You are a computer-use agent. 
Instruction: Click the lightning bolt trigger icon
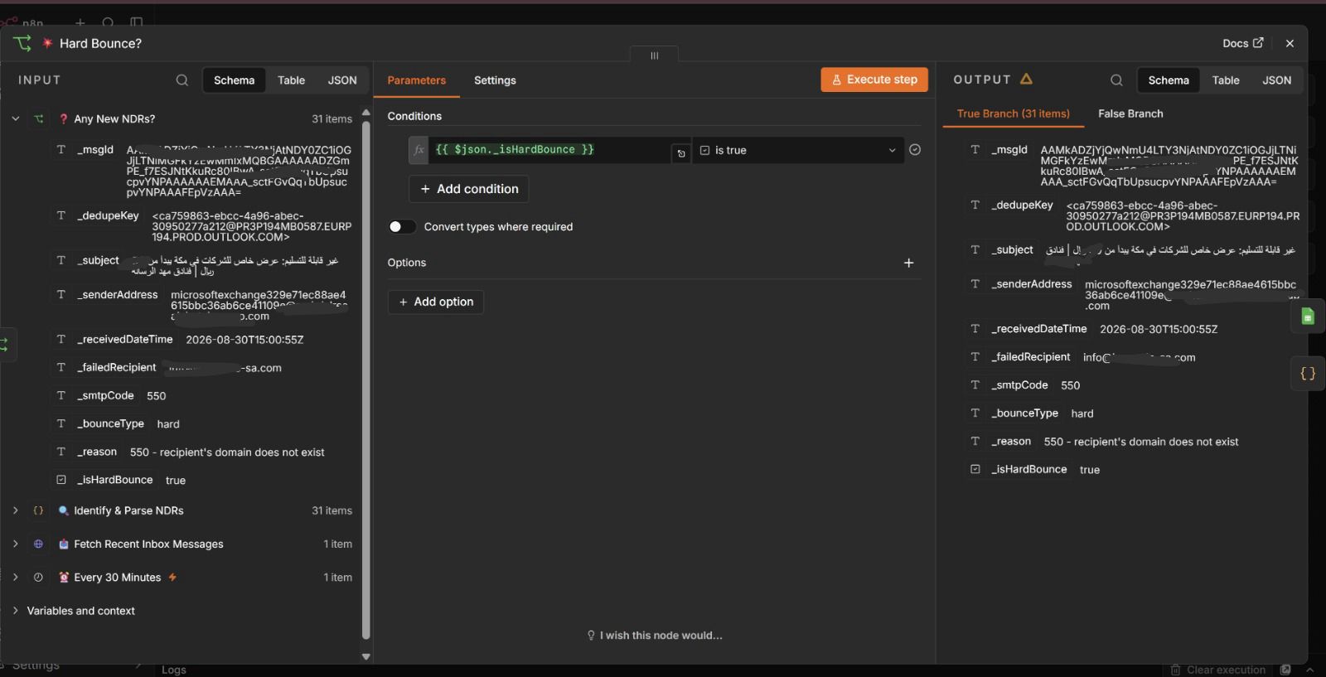[x=172, y=578]
